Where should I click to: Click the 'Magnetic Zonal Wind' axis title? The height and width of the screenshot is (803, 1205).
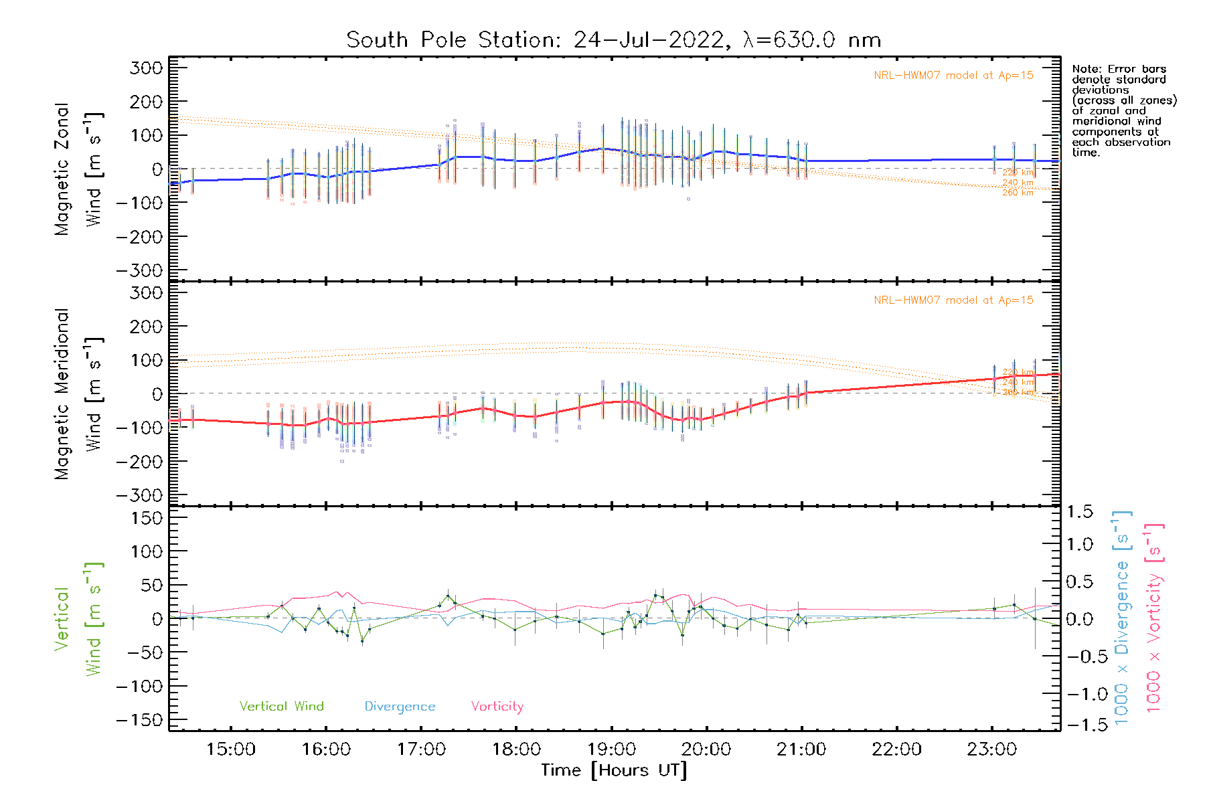click(x=78, y=169)
